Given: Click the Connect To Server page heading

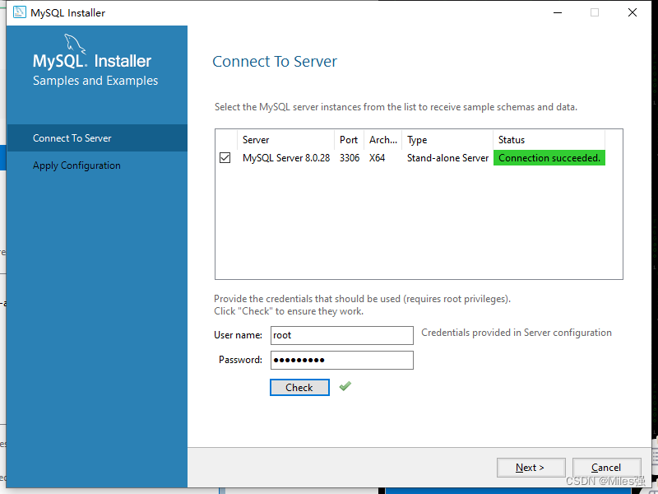Looking at the screenshot, I should (x=275, y=61).
